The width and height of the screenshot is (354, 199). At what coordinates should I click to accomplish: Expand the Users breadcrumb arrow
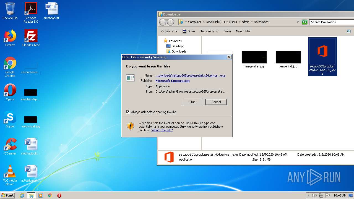[239, 22]
